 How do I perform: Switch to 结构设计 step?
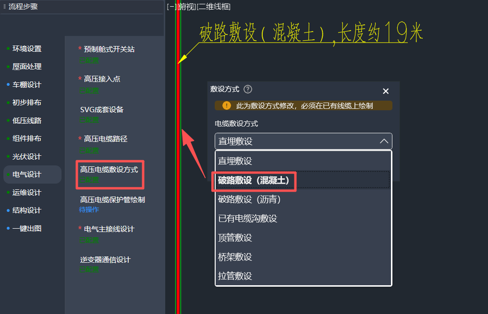pyautogui.click(x=27, y=210)
